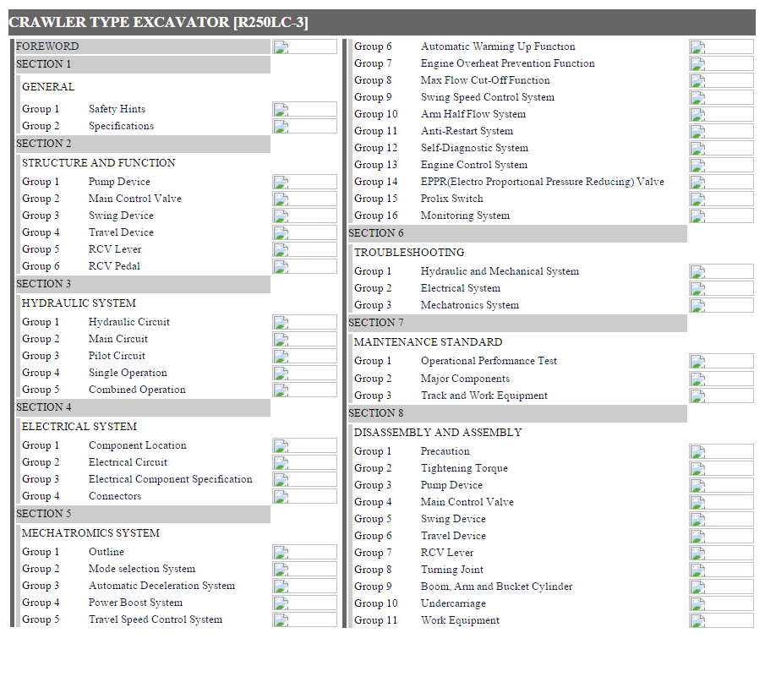Open the image icon for Component Location
The height and width of the screenshot is (682, 765).
304,445
